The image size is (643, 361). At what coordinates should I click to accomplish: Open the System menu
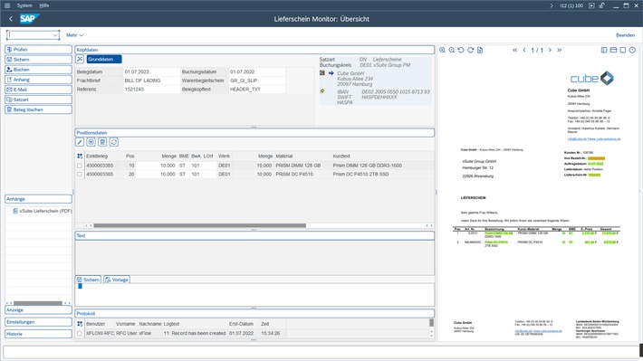(x=24, y=5)
